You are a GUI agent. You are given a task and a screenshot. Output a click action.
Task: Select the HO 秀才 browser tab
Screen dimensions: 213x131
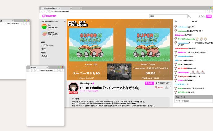coord(39,67)
